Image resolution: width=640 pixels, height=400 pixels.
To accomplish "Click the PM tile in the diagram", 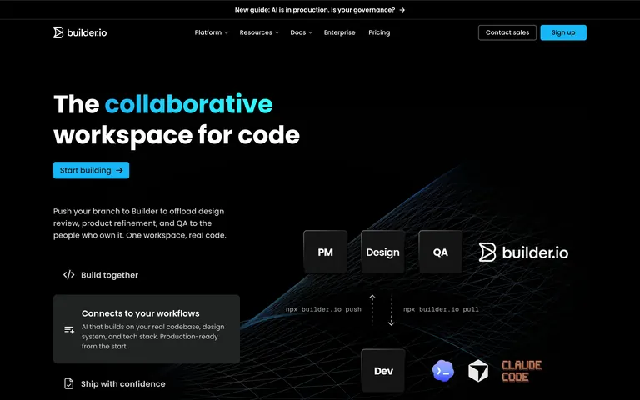I will [325, 252].
